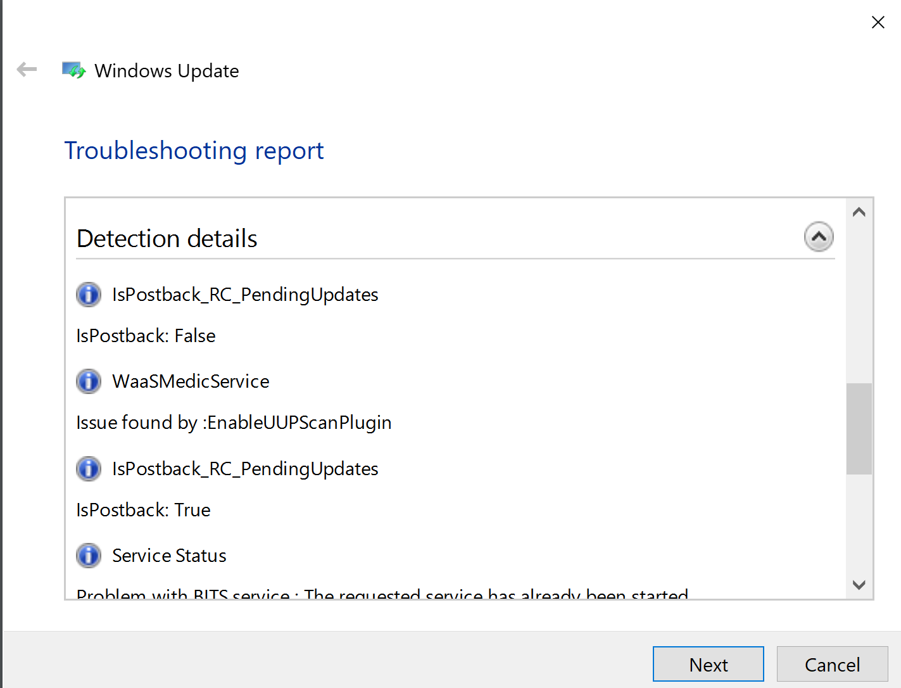This screenshot has height=688, width=901.
Task: Close the troubleshooter window
Action: point(878,23)
